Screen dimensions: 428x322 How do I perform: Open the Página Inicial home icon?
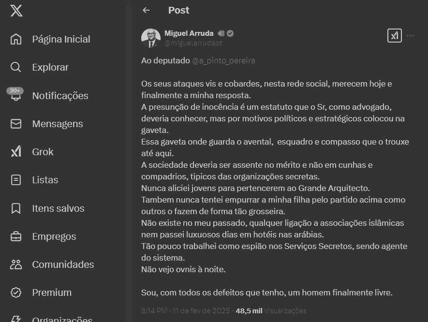(x=16, y=39)
